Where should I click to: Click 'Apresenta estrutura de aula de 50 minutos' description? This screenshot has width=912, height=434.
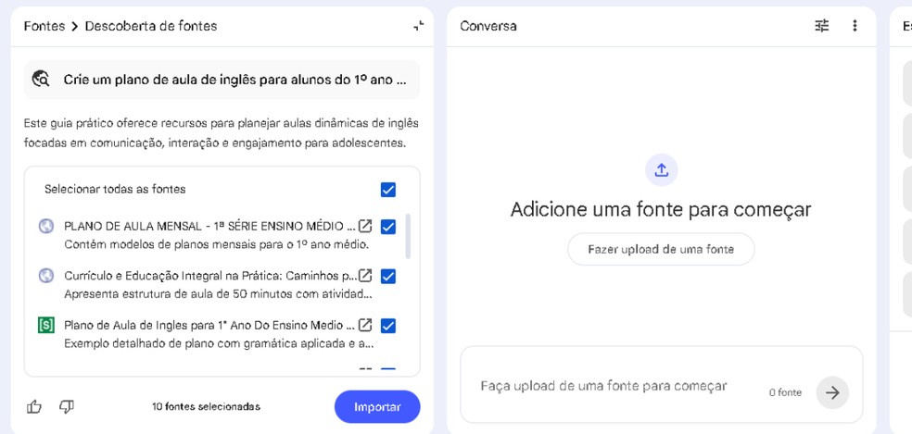point(218,293)
